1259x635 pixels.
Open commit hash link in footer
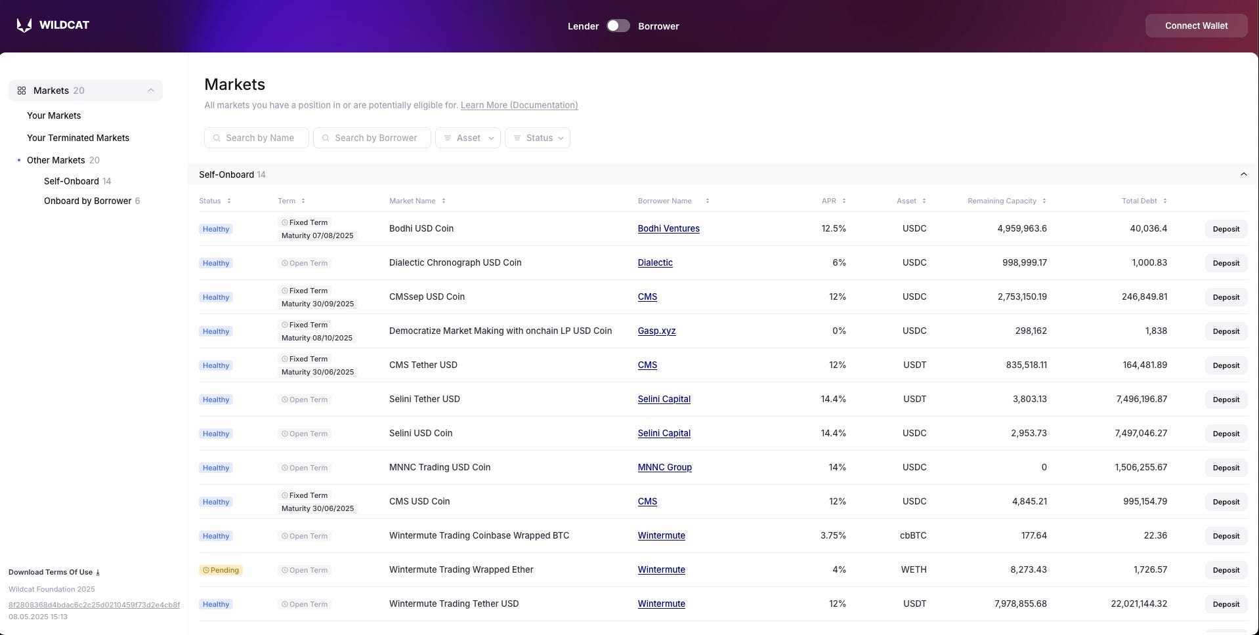coord(94,605)
